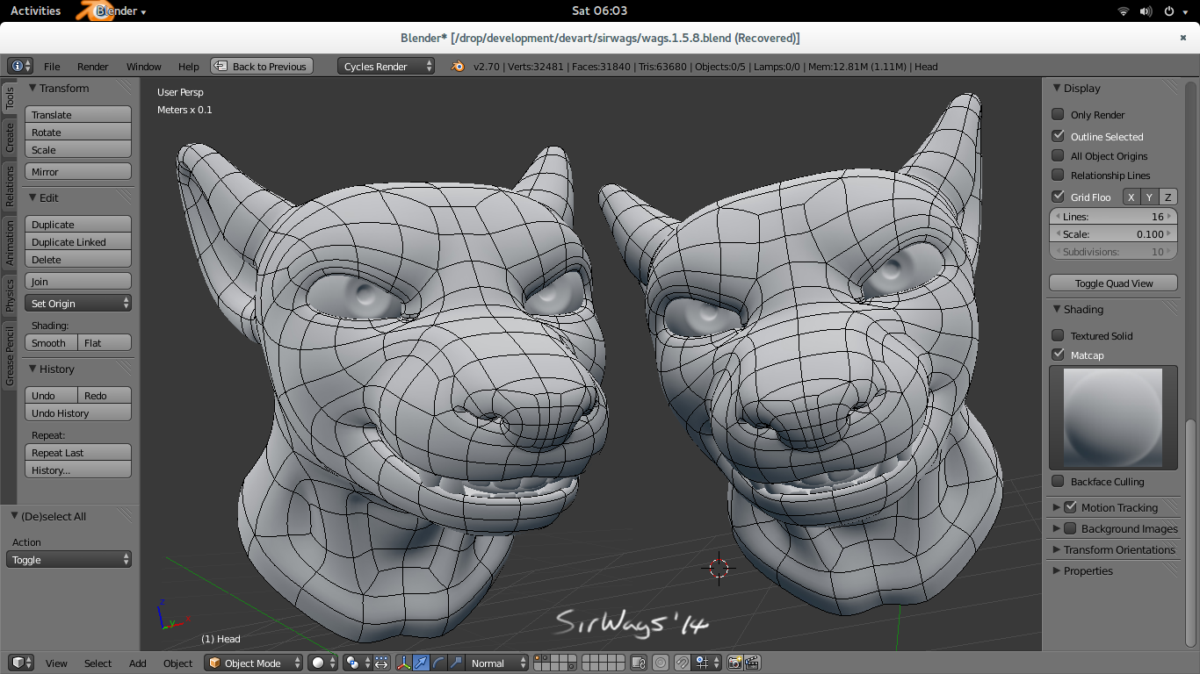Click the proportional editing circle icon
The height and width of the screenshot is (674, 1200).
[661, 663]
